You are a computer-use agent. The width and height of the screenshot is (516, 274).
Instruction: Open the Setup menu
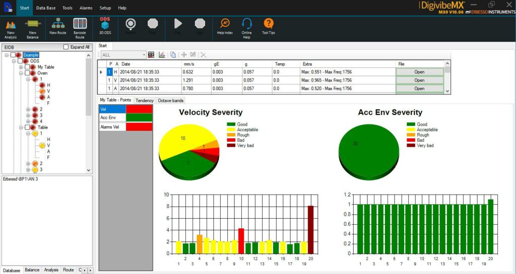pyautogui.click(x=105, y=8)
